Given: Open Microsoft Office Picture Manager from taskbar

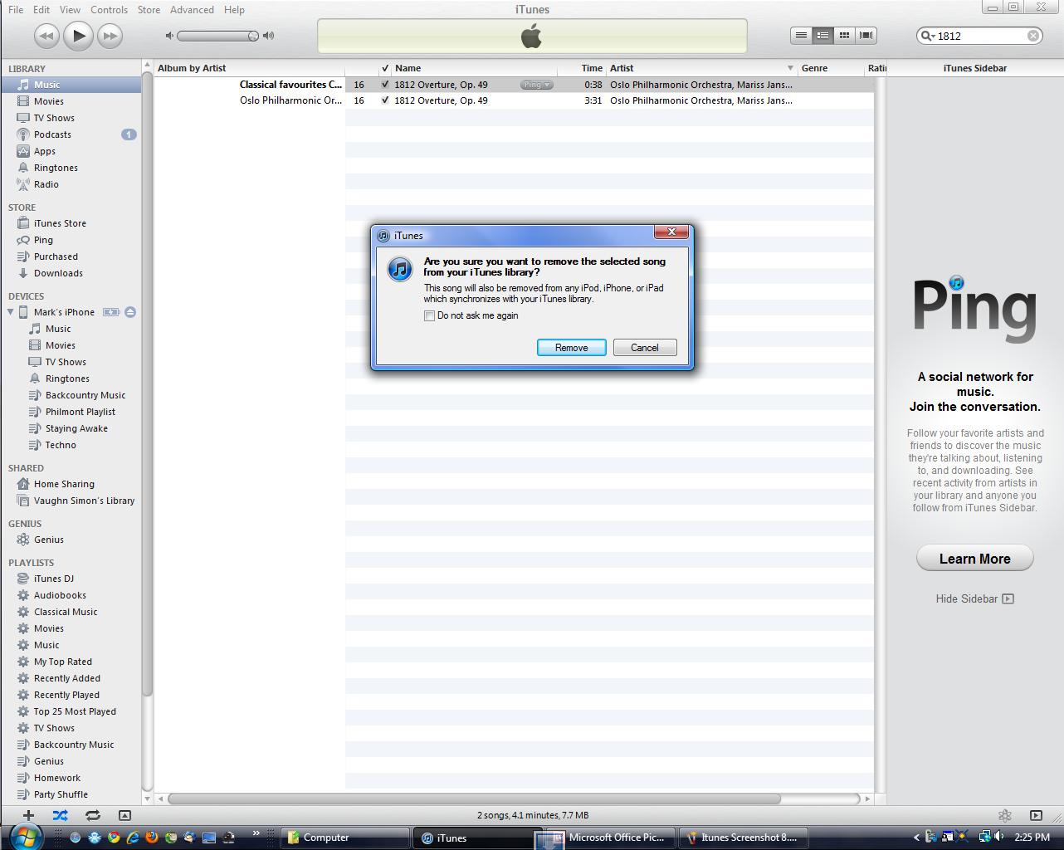Looking at the screenshot, I should pos(610,838).
